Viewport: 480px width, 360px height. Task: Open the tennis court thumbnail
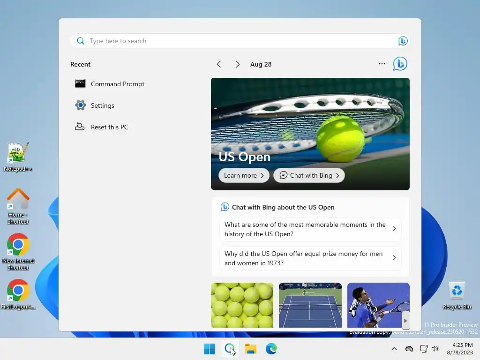click(x=310, y=305)
